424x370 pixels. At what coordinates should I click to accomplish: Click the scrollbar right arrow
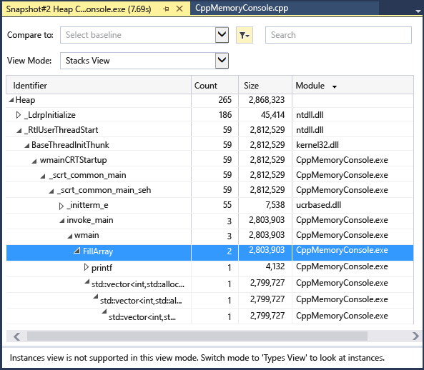tap(415, 336)
